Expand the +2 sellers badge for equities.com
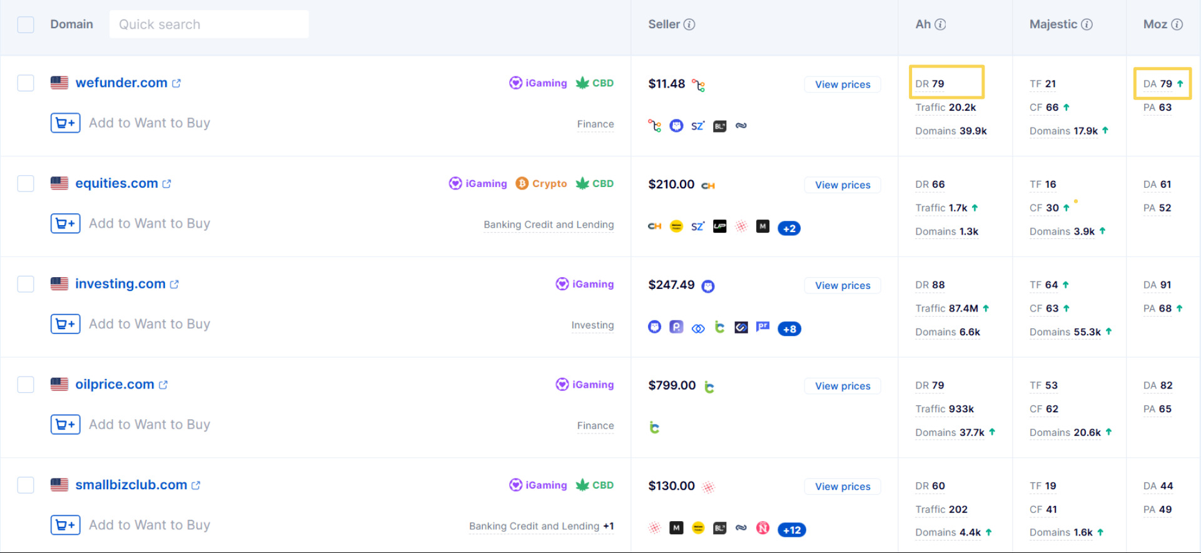Screen dimensions: 1201x553 [789, 228]
